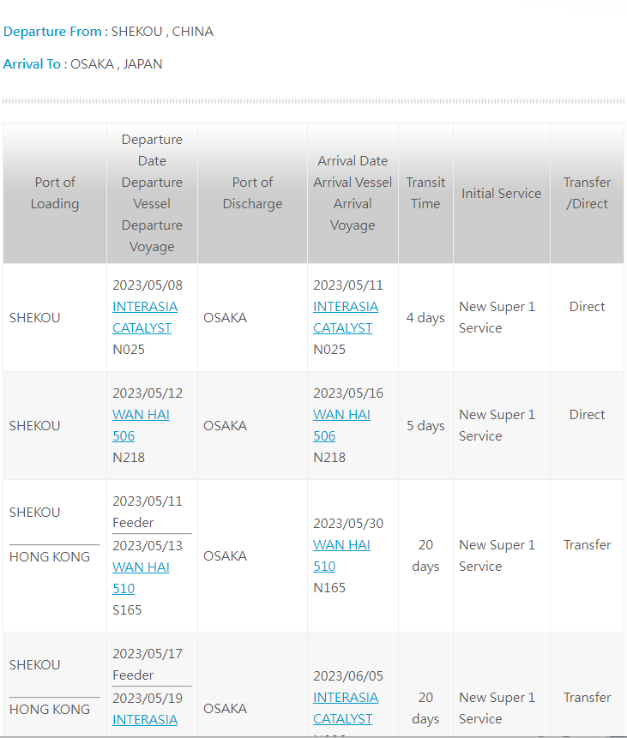Follow WAN HAI 506 arrival link dated 2023/05/16
Screen dimensions: 627x738
(x=341, y=425)
